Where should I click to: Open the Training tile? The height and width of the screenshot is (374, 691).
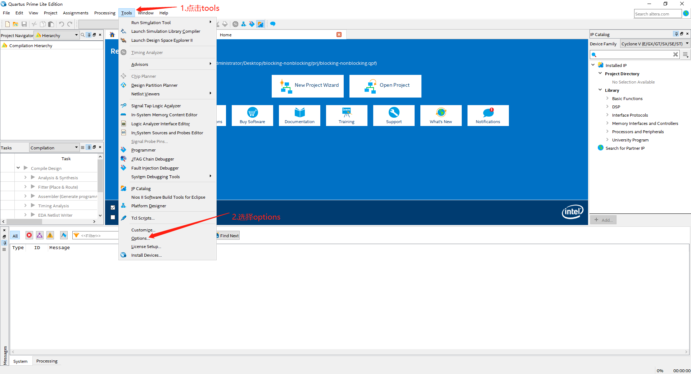(x=347, y=116)
